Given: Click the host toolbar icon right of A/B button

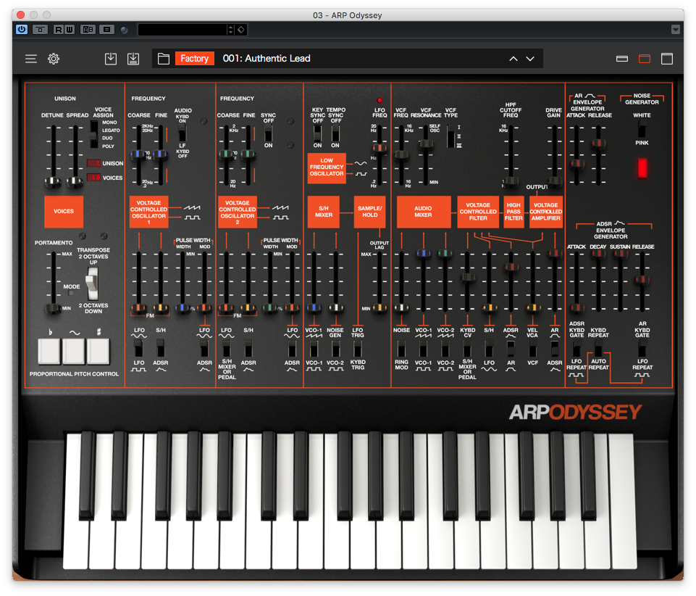Looking at the screenshot, I should [106, 29].
